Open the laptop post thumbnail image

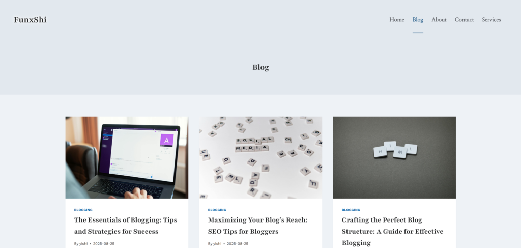(127, 157)
